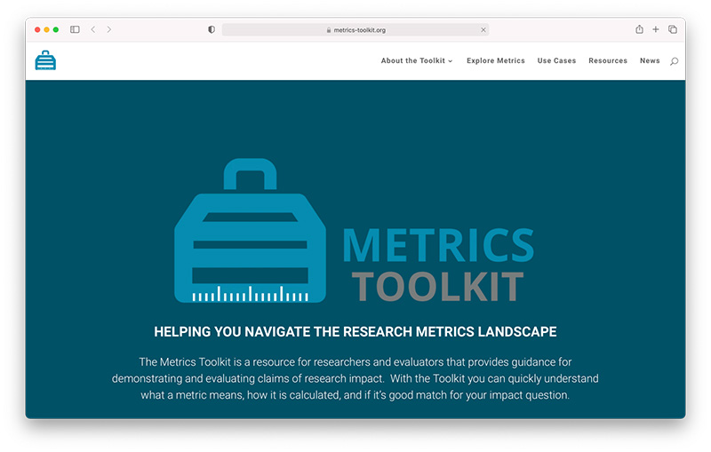Select News in the navigation bar
Screen dimensions: 711x452
[x=650, y=61]
